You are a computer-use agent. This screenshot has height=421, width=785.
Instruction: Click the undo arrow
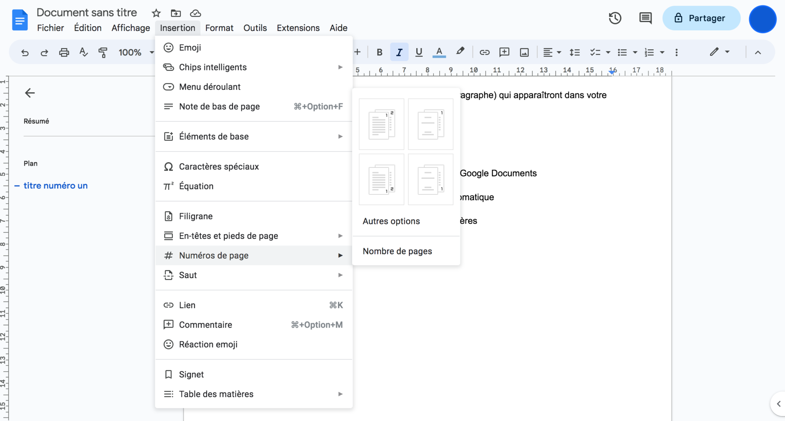pos(25,52)
